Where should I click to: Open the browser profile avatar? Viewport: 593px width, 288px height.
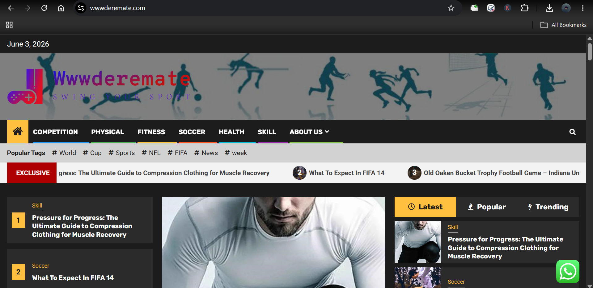[566, 8]
